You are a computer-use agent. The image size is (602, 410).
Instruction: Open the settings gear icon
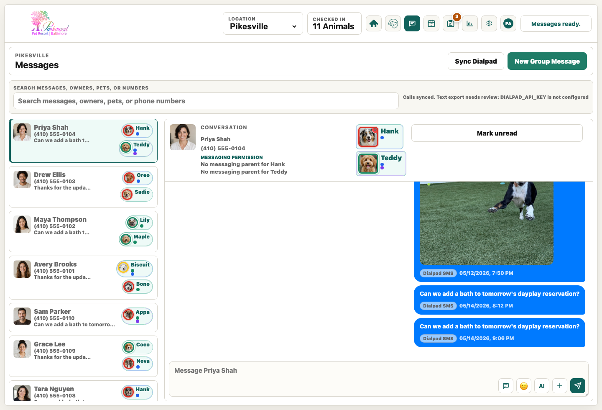(489, 23)
